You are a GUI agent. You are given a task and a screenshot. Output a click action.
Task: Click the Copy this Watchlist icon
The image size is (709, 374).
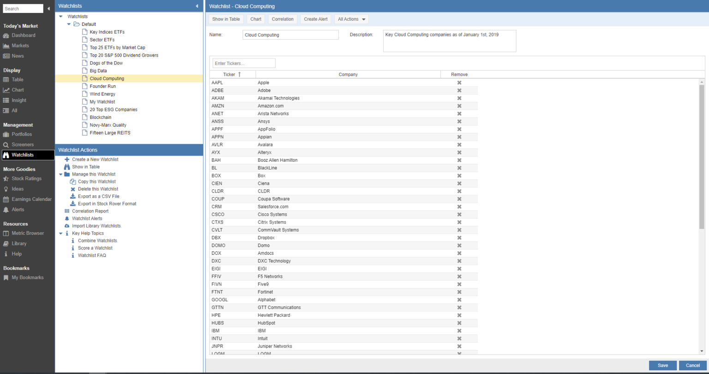pos(73,181)
